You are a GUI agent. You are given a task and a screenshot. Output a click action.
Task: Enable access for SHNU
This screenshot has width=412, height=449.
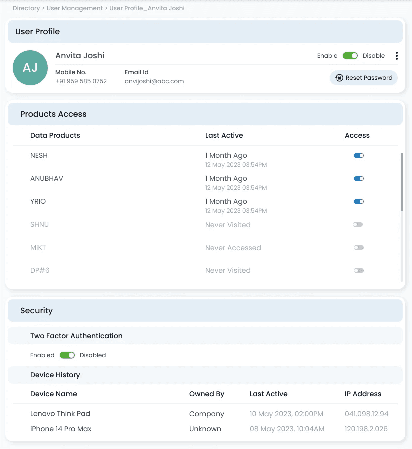(358, 225)
